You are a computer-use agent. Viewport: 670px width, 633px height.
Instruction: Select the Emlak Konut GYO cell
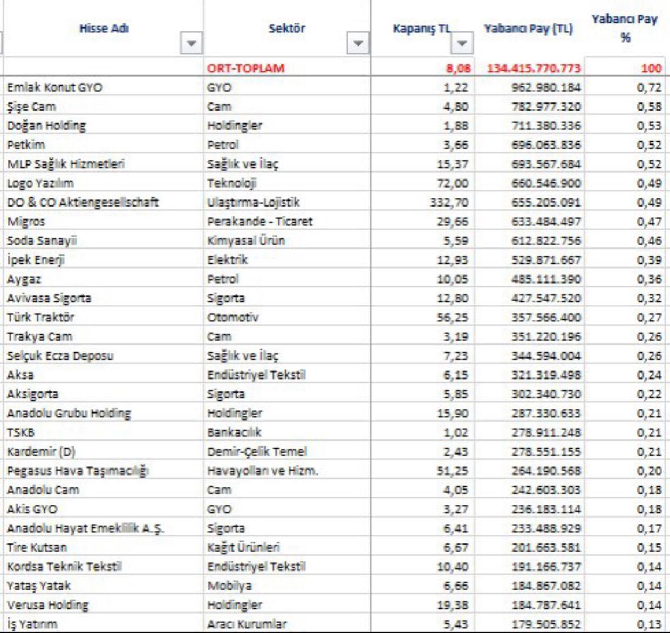104,87
